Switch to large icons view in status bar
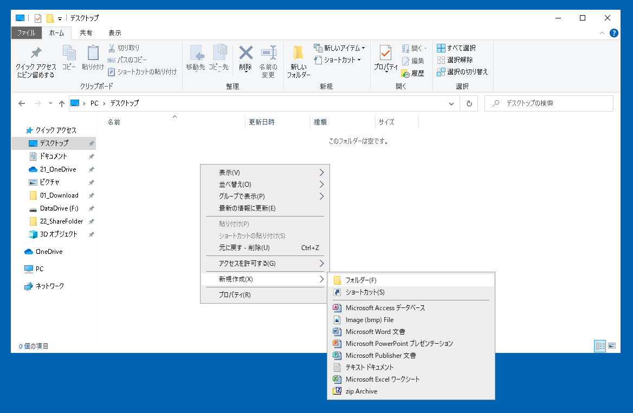The height and width of the screenshot is (413, 633). coord(612,346)
